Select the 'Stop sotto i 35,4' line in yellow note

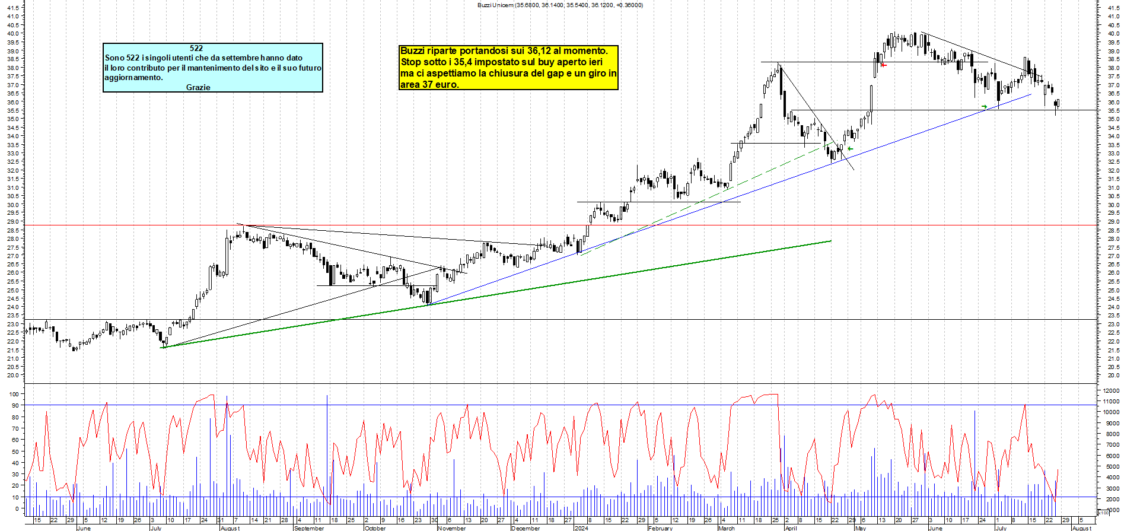502,62
